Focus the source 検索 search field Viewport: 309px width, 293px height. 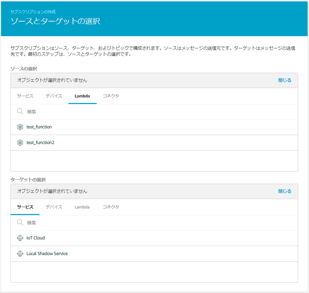pos(154,112)
